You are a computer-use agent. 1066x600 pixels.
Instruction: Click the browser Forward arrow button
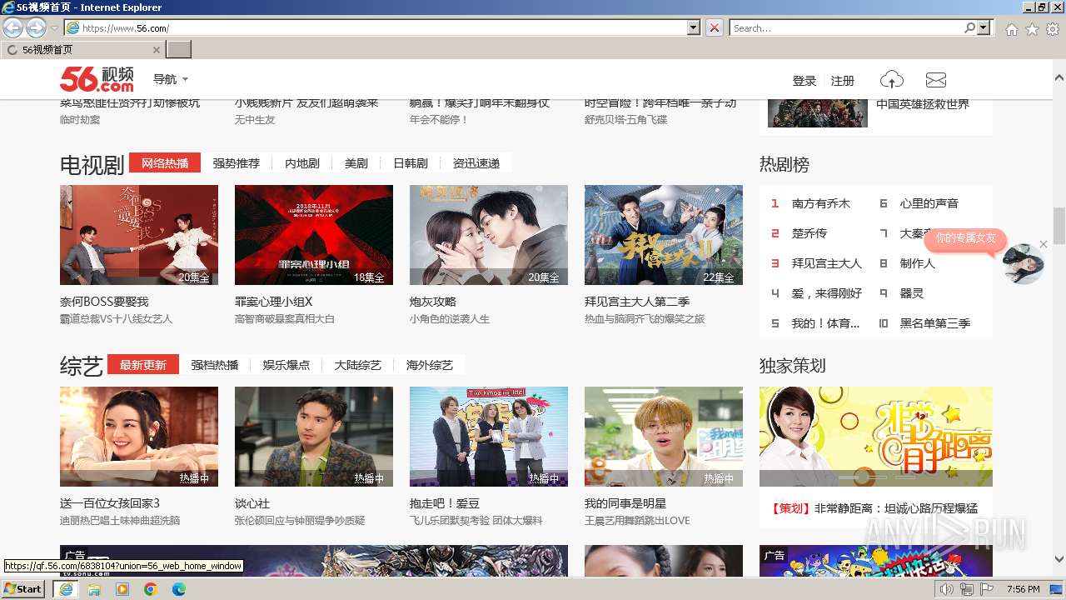(36, 28)
